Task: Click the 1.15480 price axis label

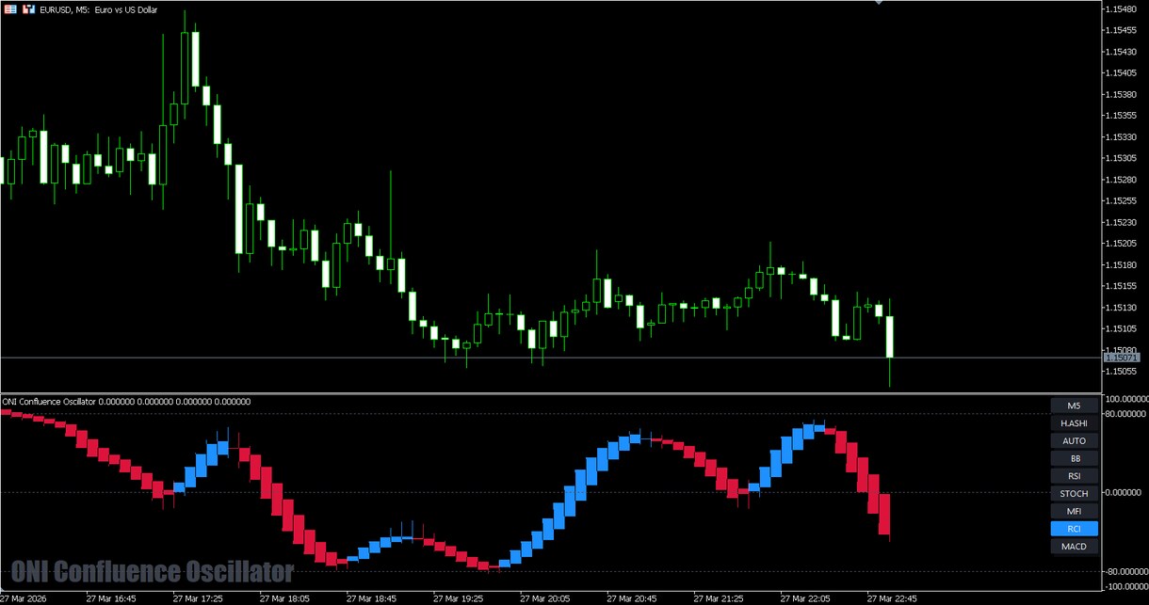Action: pyautogui.click(x=1122, y=9)
